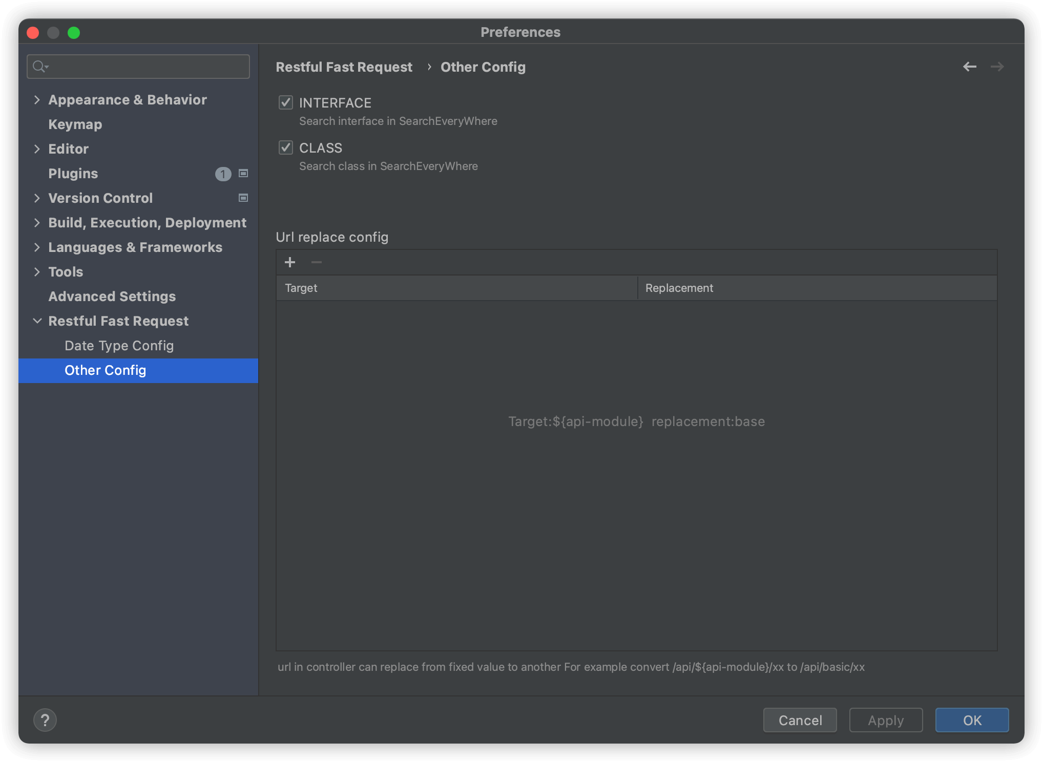Expand the Editor settings tree node

click(37, 149)
